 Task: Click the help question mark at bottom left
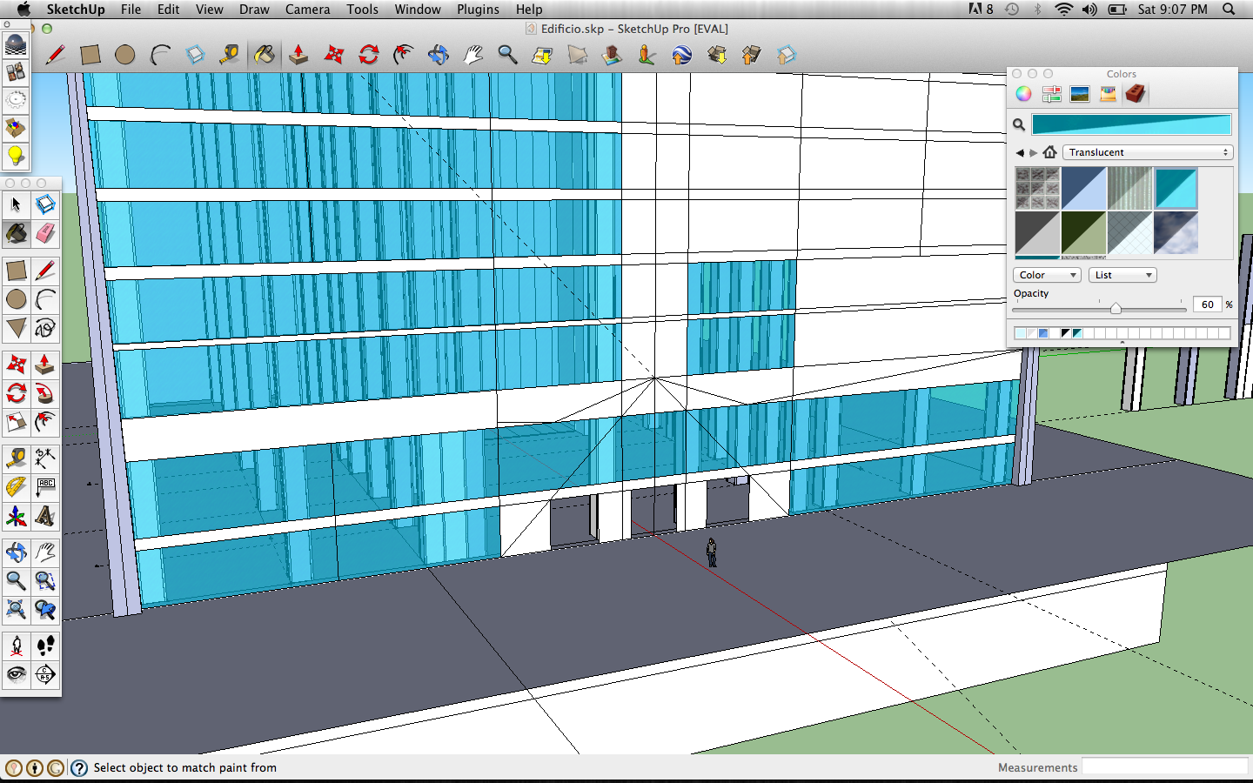[79, 767]
